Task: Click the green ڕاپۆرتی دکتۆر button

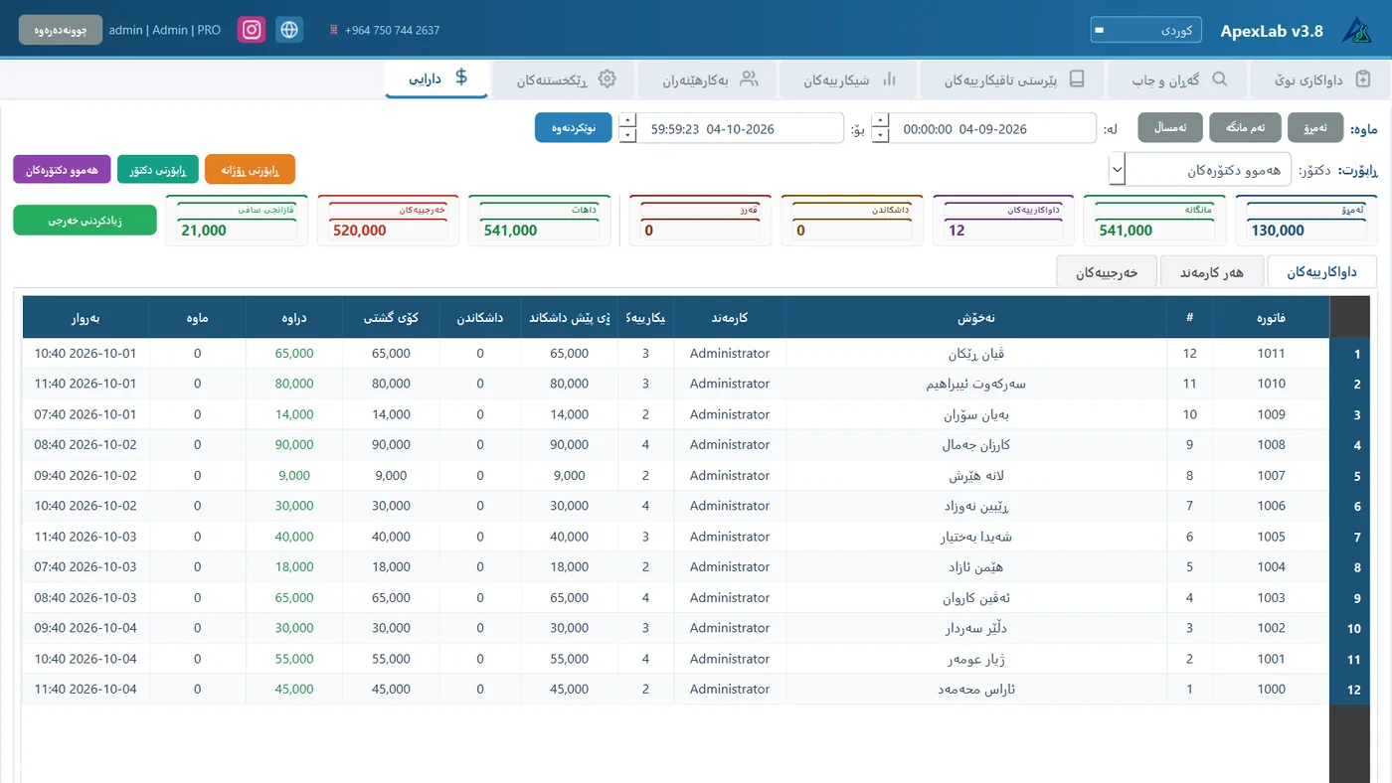Action: click(x=158, y=170)
